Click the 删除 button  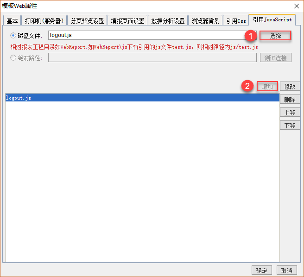pyautogui.click(x=290, y=100)
